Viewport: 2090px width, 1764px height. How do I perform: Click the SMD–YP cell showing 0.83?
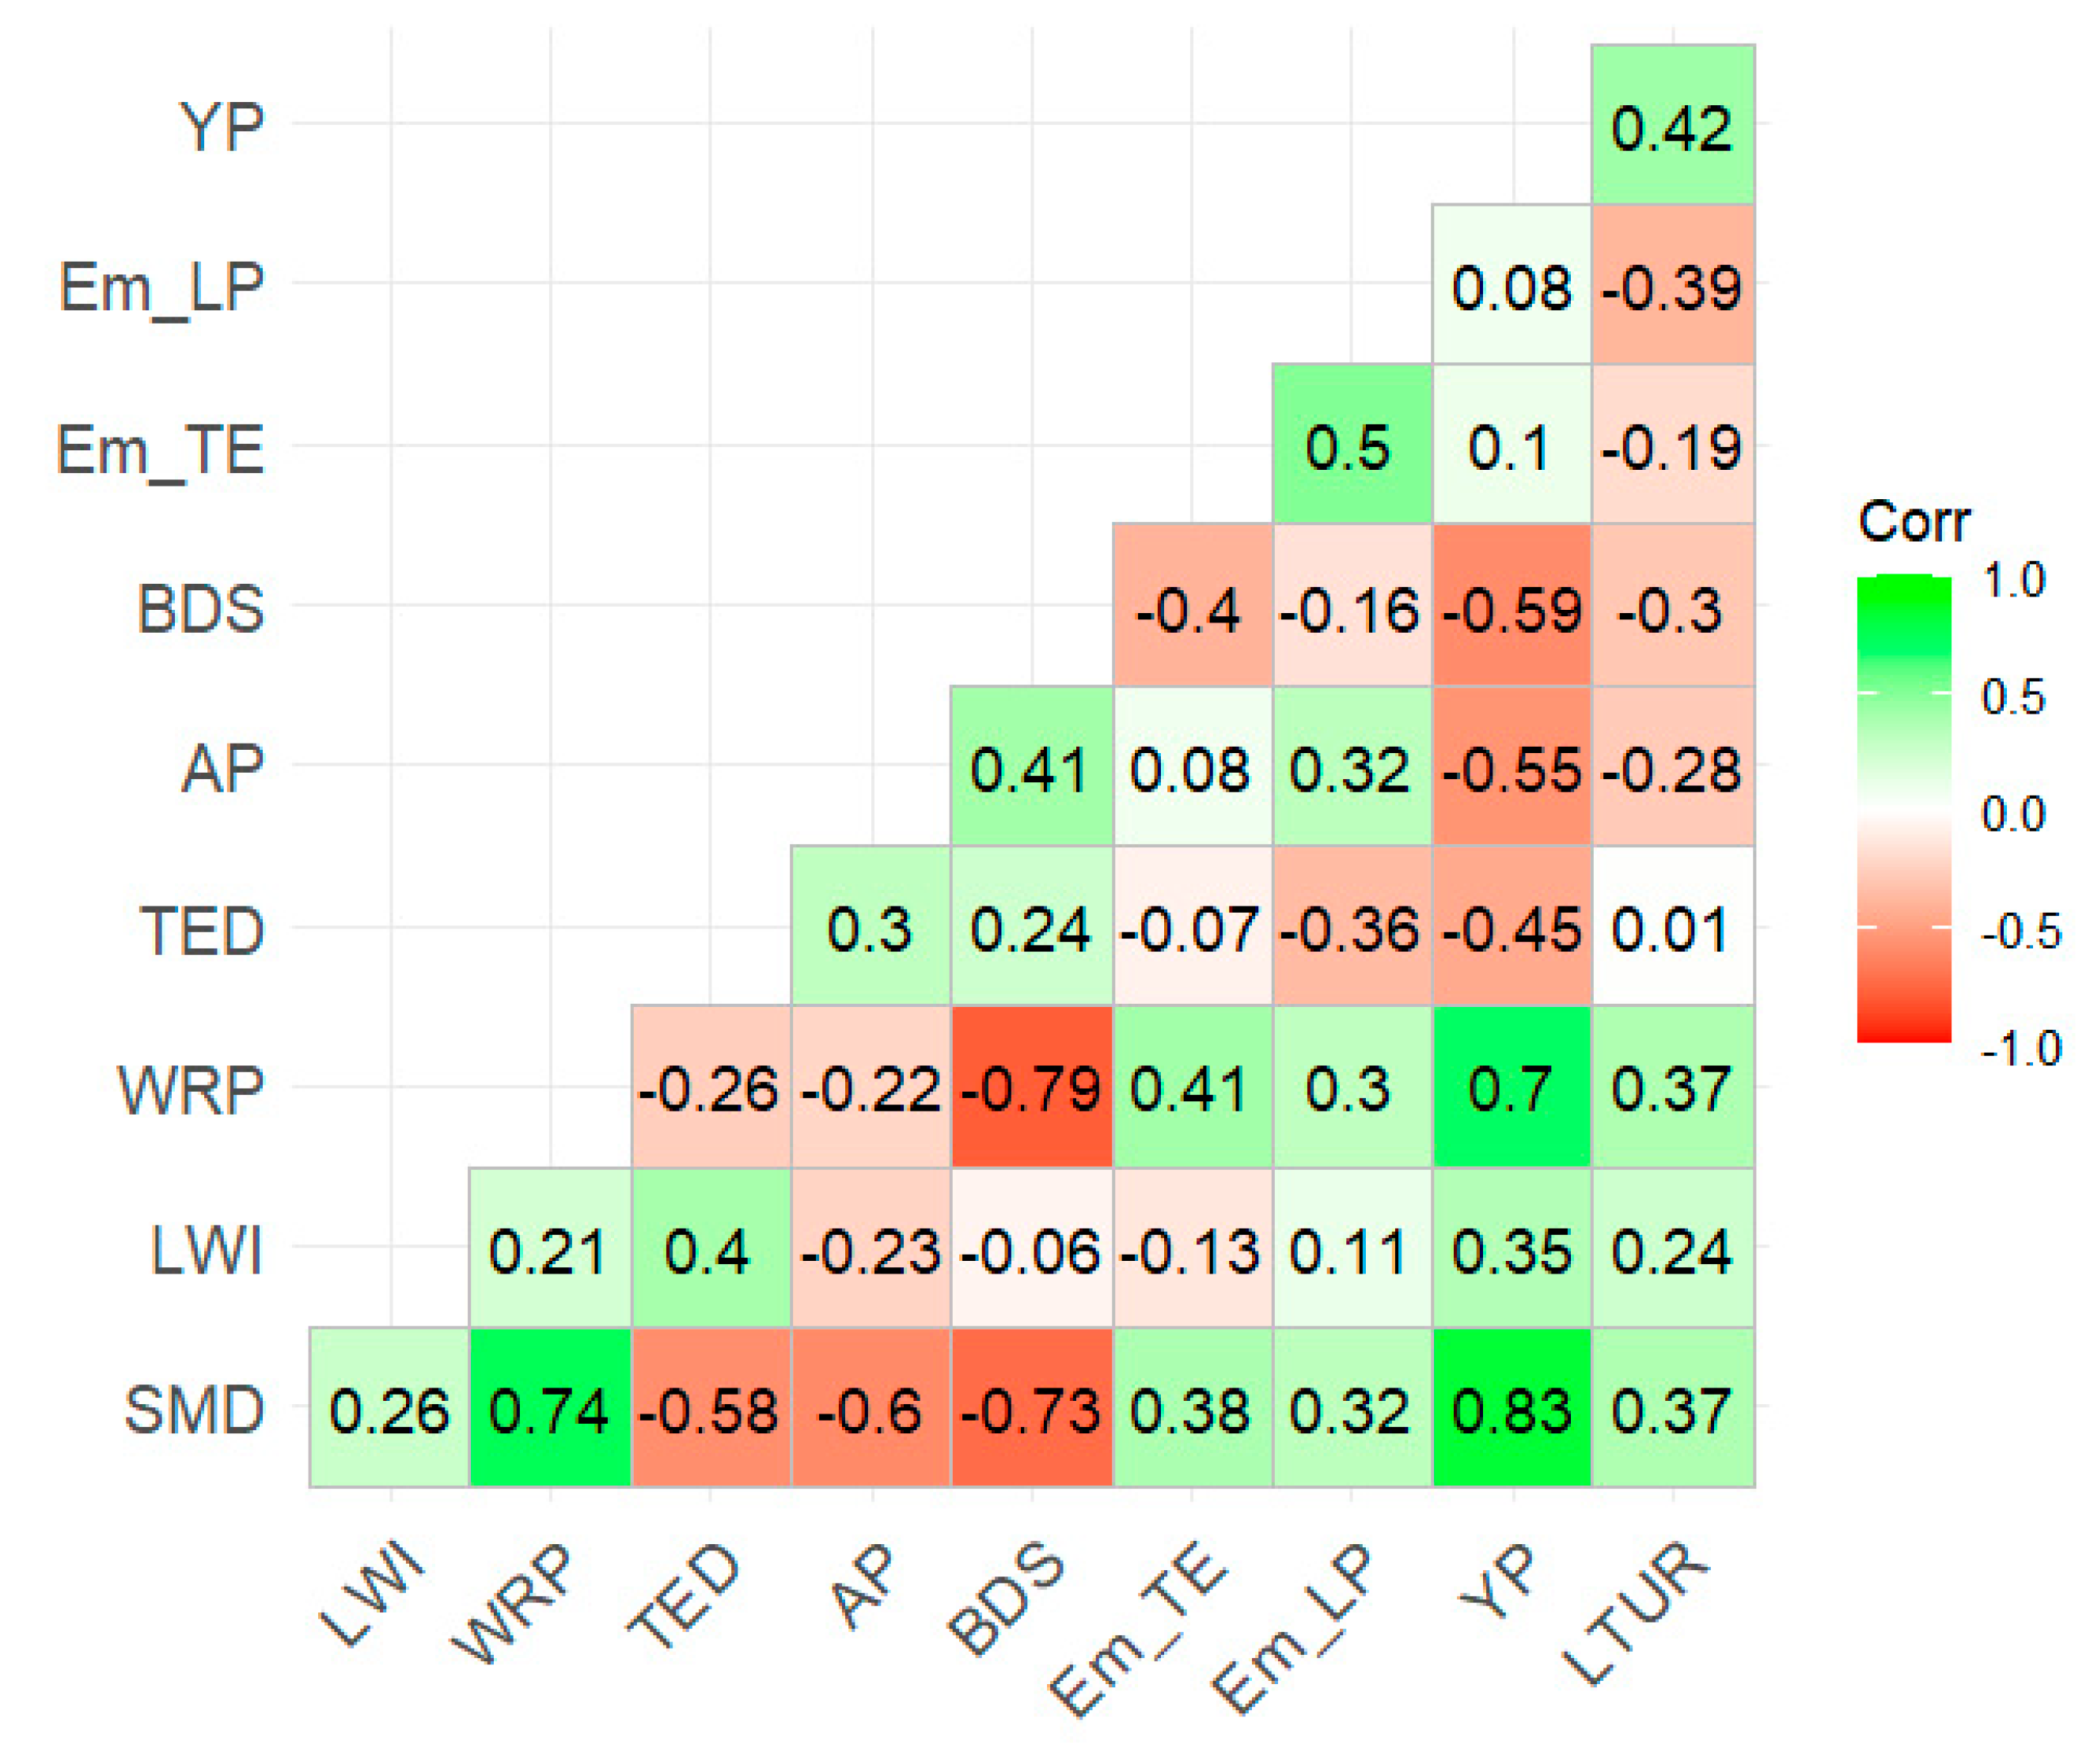pyautogui.click(x=1511, y=1408)
